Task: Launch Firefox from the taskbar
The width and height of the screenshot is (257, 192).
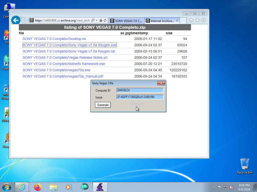Action: [x=38, y=187]
